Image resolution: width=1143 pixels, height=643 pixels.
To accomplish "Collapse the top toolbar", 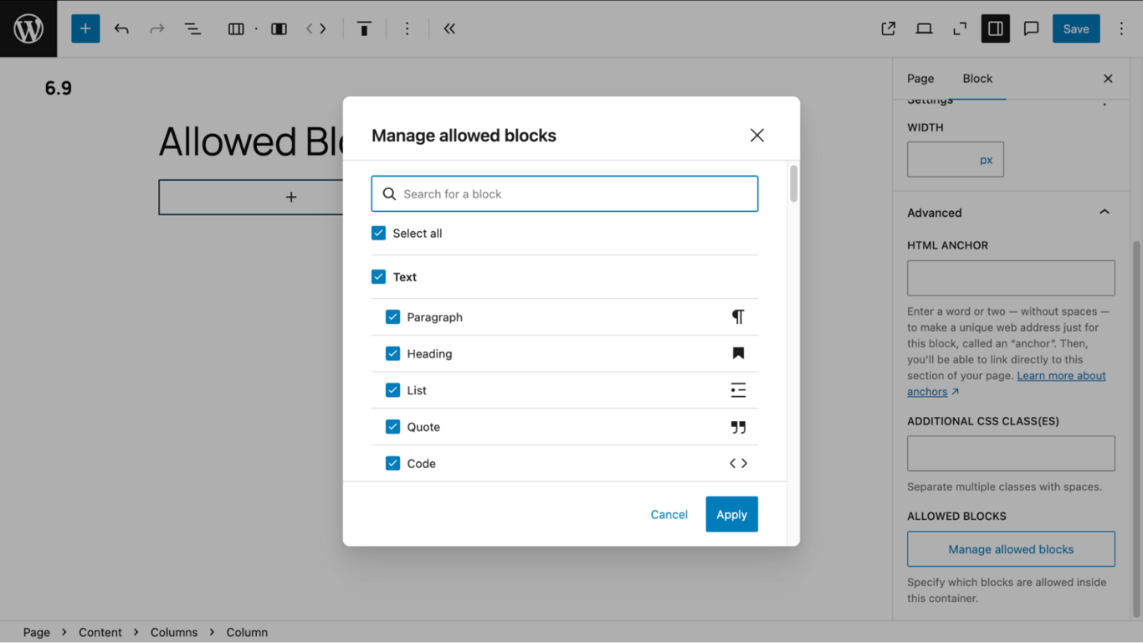I will click(x=448, y=28).
